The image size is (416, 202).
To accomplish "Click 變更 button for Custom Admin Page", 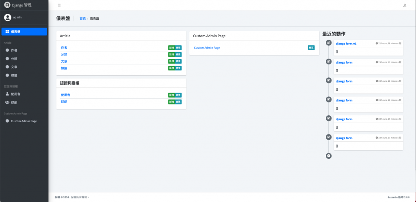I will [311, 48].
